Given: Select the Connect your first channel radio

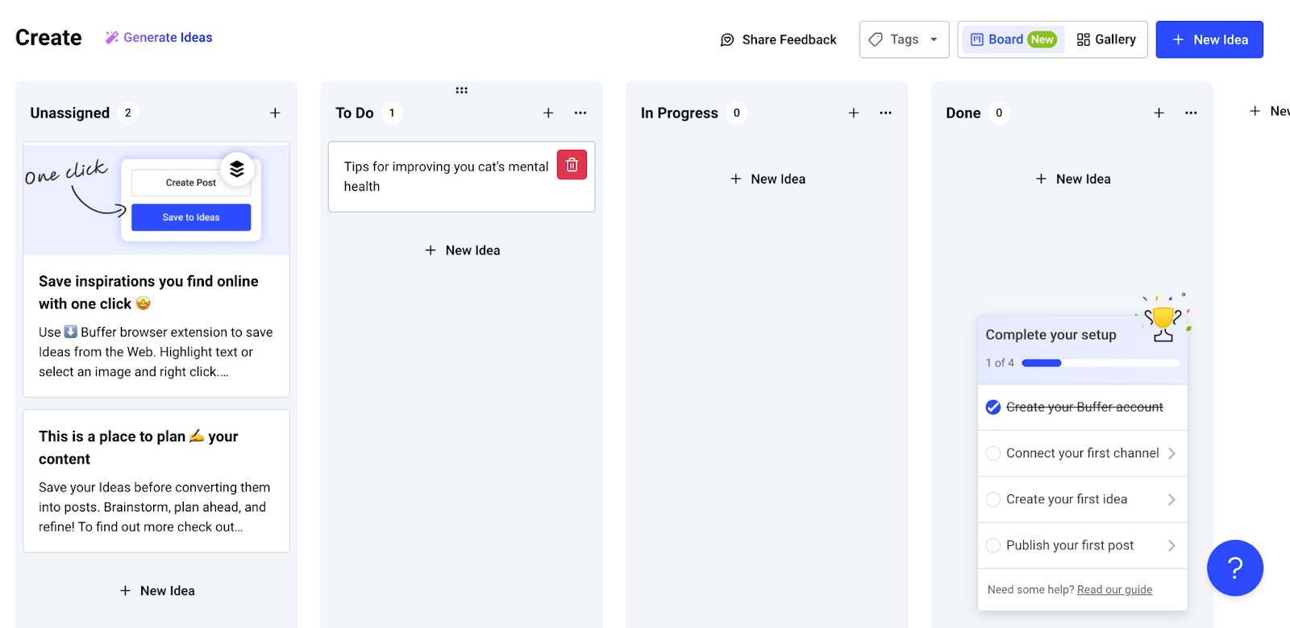Looking at the screenshot, I should click(993, 453).
